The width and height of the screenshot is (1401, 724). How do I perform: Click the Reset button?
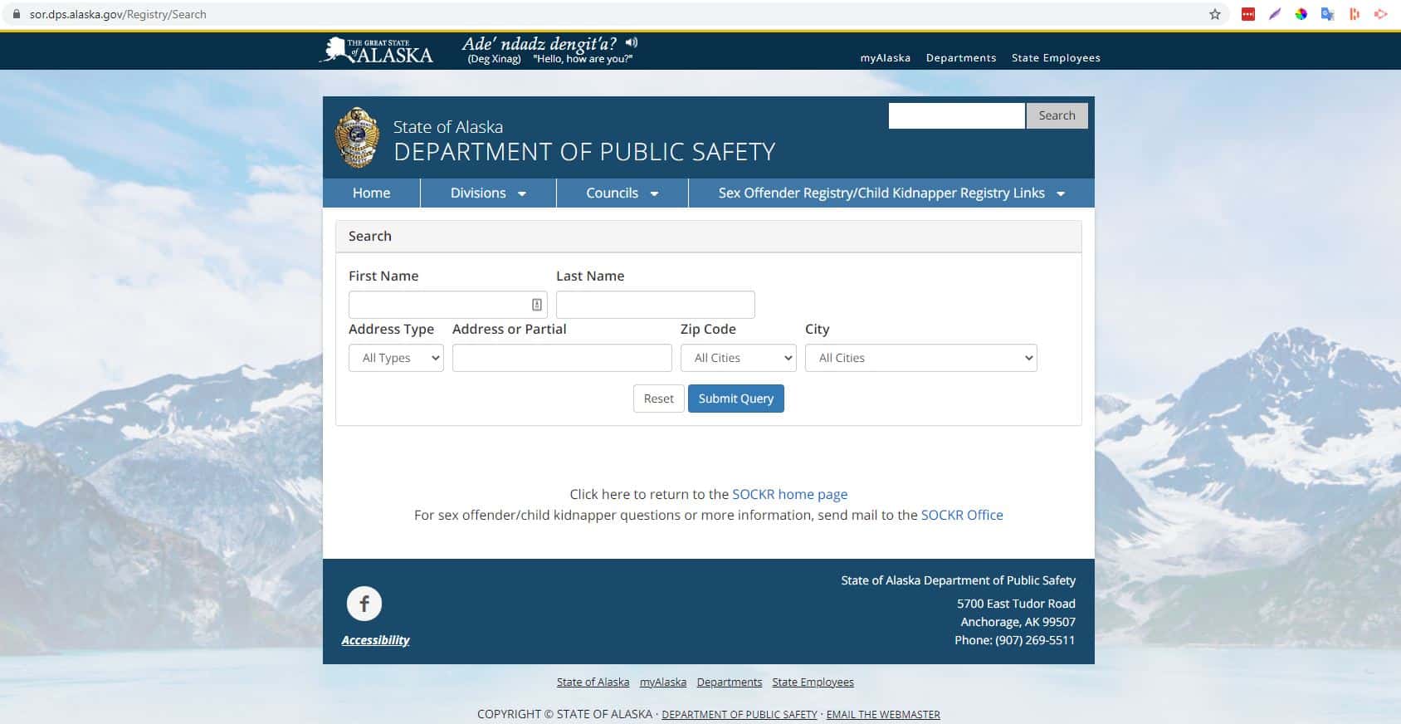tap(658, 399)
